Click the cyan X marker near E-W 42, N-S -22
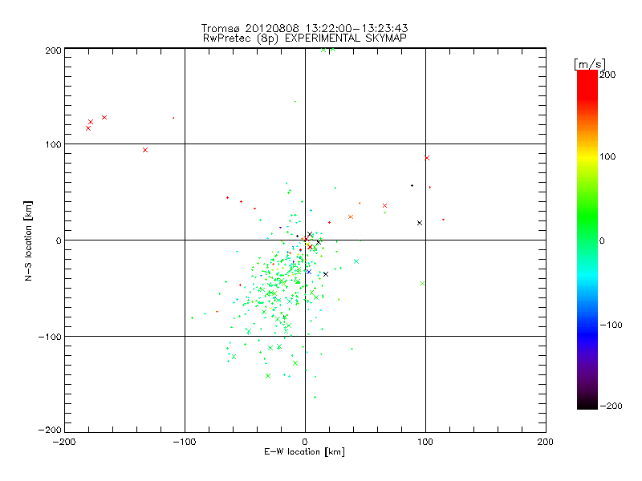642x481 pixels. coord(356,261)
